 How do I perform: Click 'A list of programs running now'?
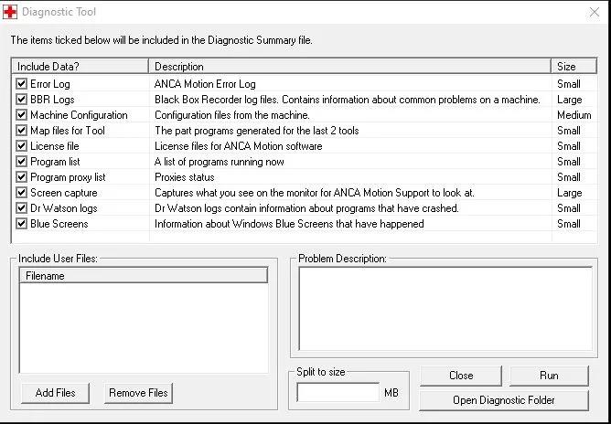click(220, 162)
